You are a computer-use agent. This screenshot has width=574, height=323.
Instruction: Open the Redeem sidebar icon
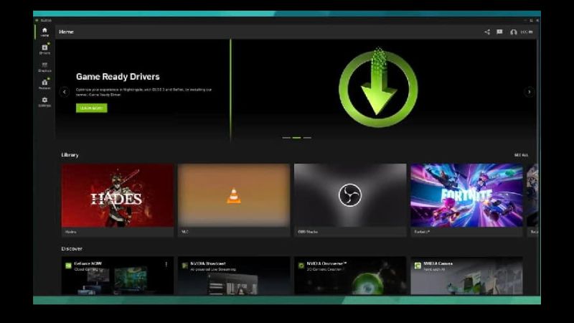tap(44, 84)
